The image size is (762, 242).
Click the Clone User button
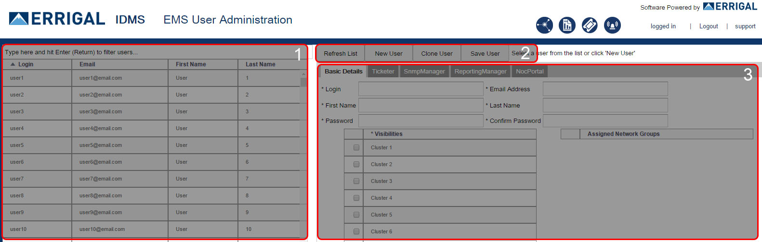pyautogui.click(x=436, y=53)
